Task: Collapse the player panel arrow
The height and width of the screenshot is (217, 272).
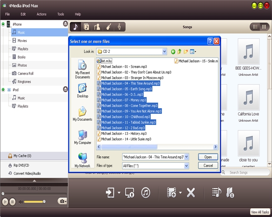Action: [34, 181]
